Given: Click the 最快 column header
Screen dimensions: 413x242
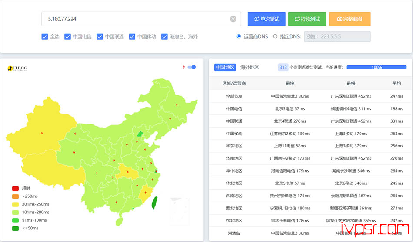Looking at the screenshot, I should pos(290,83).
